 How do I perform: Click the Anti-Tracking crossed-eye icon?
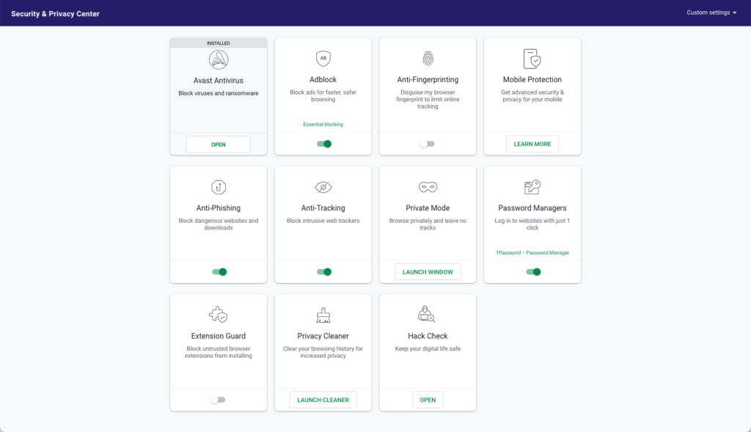point(323,187)
